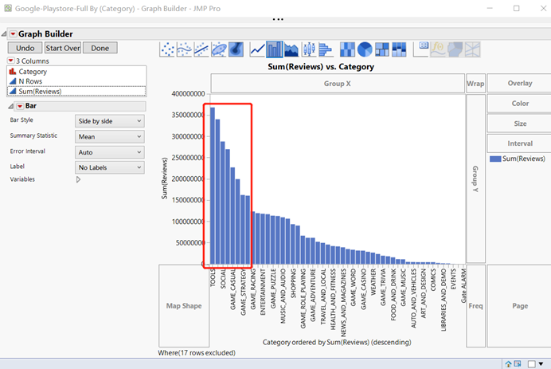Click the Category nominal column icon
551x369 pixels.
click(x=13, y=72)
